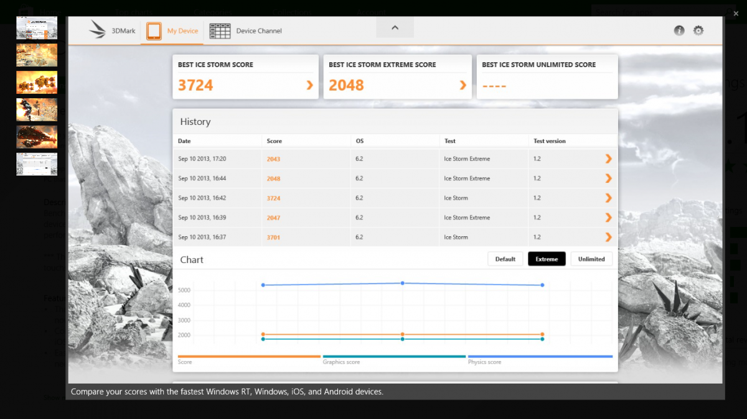Click the Date column header

tap(184, 141)
